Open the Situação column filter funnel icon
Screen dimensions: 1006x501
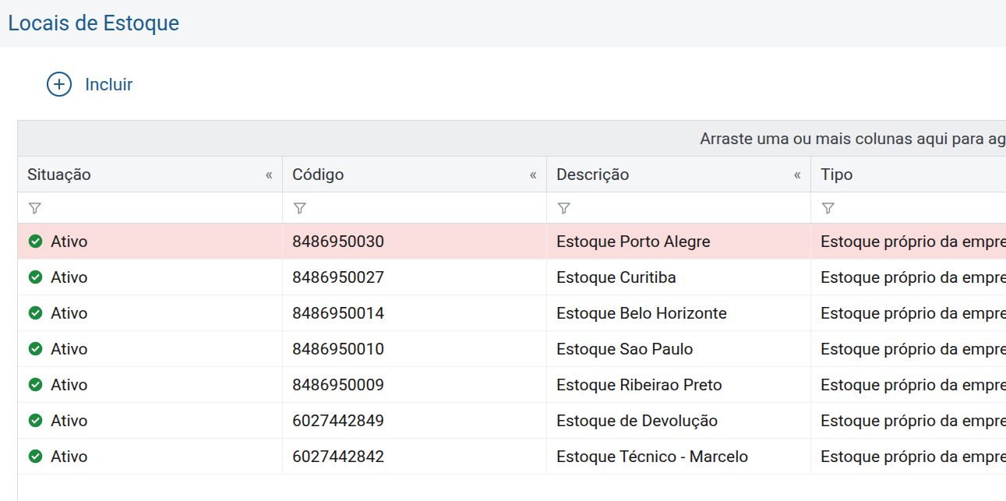tap(34, 208)
